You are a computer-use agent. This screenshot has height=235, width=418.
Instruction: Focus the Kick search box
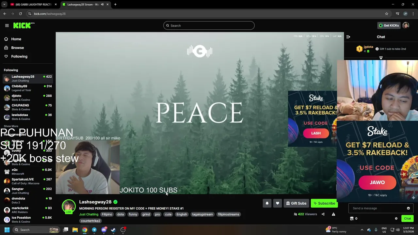click(x=209, y=25)
